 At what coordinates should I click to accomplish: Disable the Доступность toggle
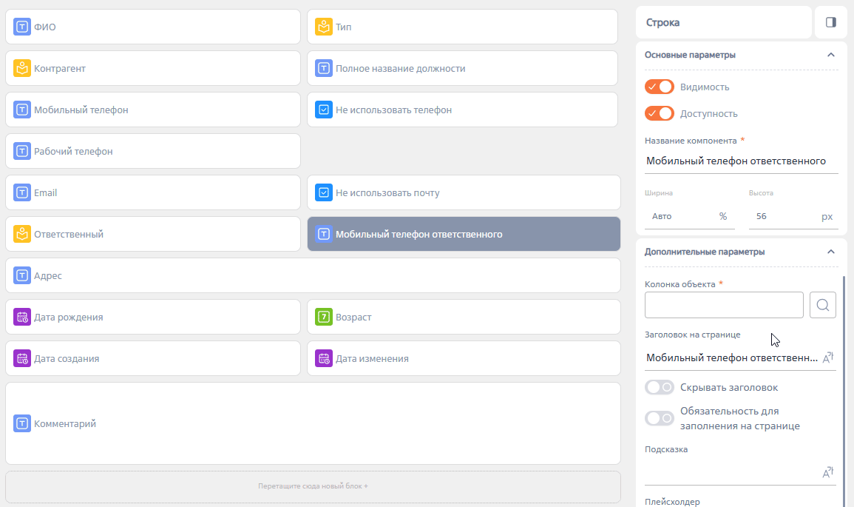coord(660,113)
